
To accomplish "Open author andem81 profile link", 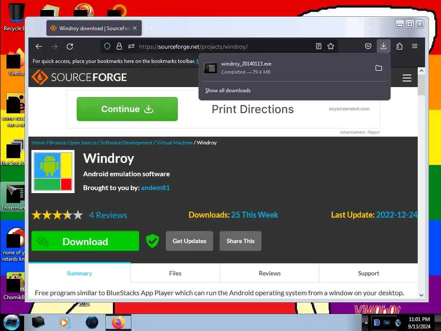I will (155, 188).
